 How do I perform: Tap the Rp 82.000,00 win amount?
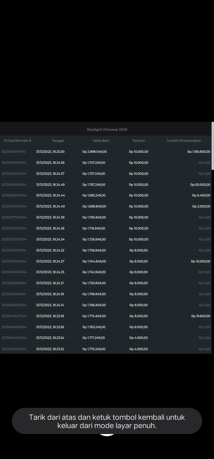coord(200,185)
